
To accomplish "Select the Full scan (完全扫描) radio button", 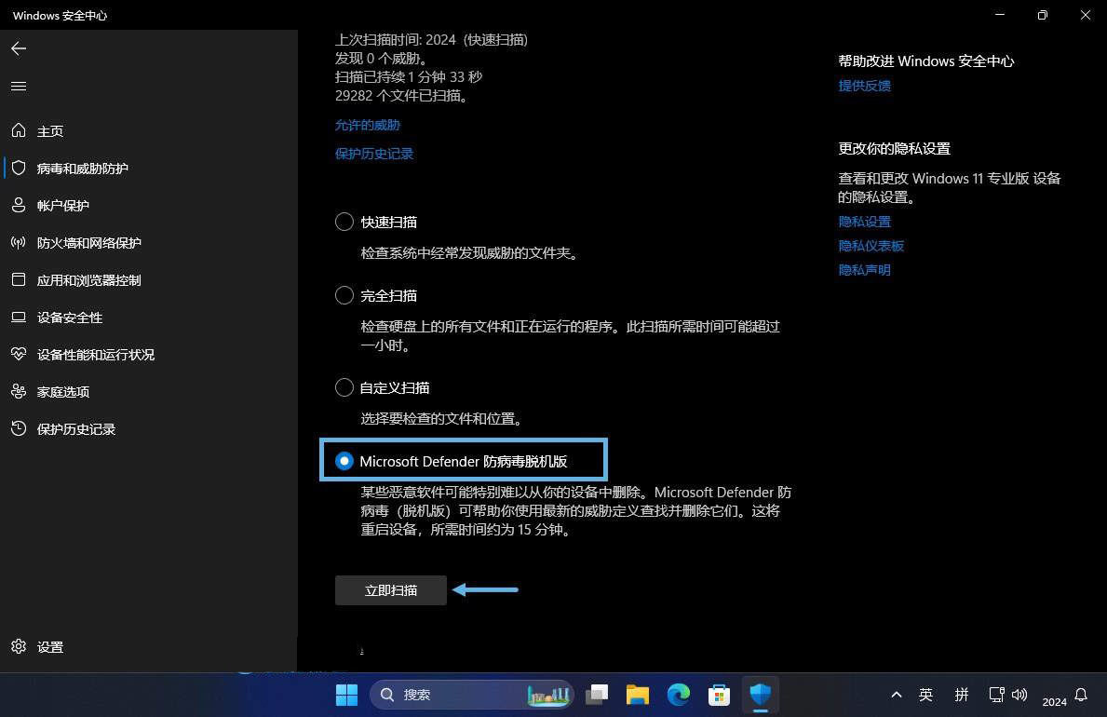I will pos(344,296).
